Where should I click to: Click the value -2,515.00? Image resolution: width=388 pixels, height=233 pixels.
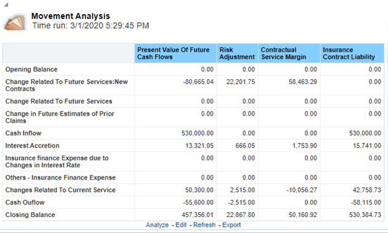tap(241, 202)
